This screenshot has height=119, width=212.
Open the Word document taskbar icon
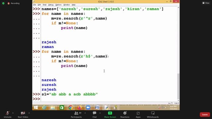pos(97,107)
